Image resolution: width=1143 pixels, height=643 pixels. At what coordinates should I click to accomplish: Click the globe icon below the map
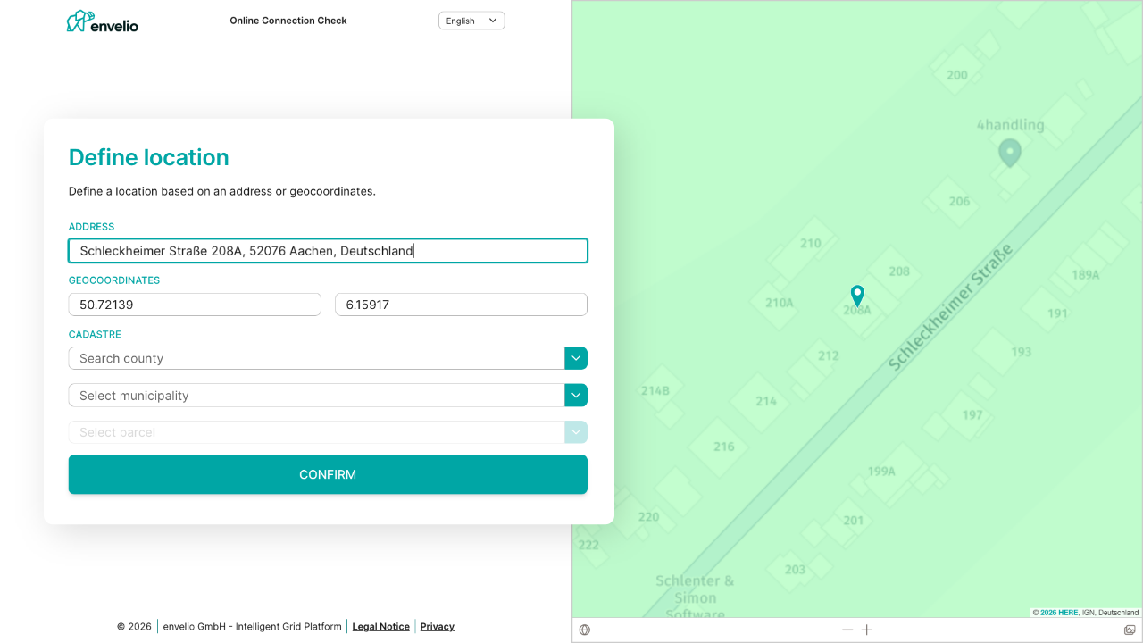coord(585,630)
